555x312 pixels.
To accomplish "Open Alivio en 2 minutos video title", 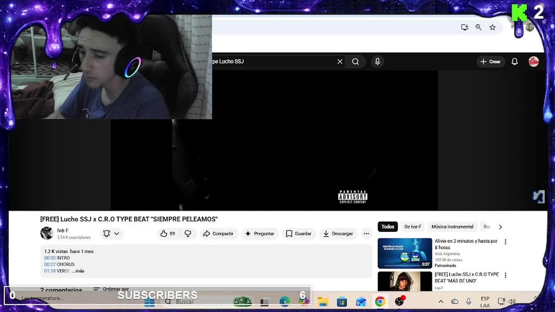I will [x=466, y=244].
